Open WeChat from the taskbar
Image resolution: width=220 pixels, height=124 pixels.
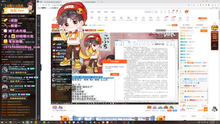coord(23,122)
